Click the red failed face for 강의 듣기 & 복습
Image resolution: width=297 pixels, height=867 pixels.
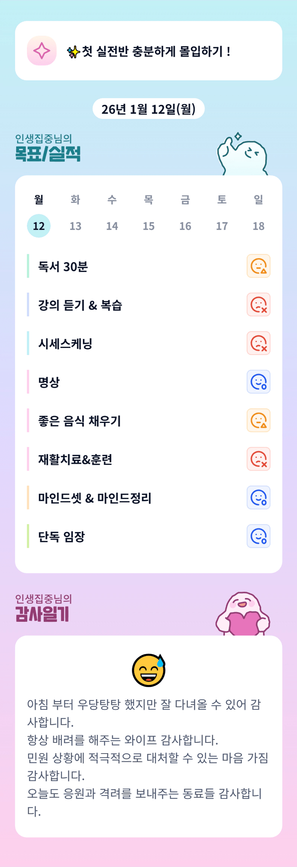258,305
